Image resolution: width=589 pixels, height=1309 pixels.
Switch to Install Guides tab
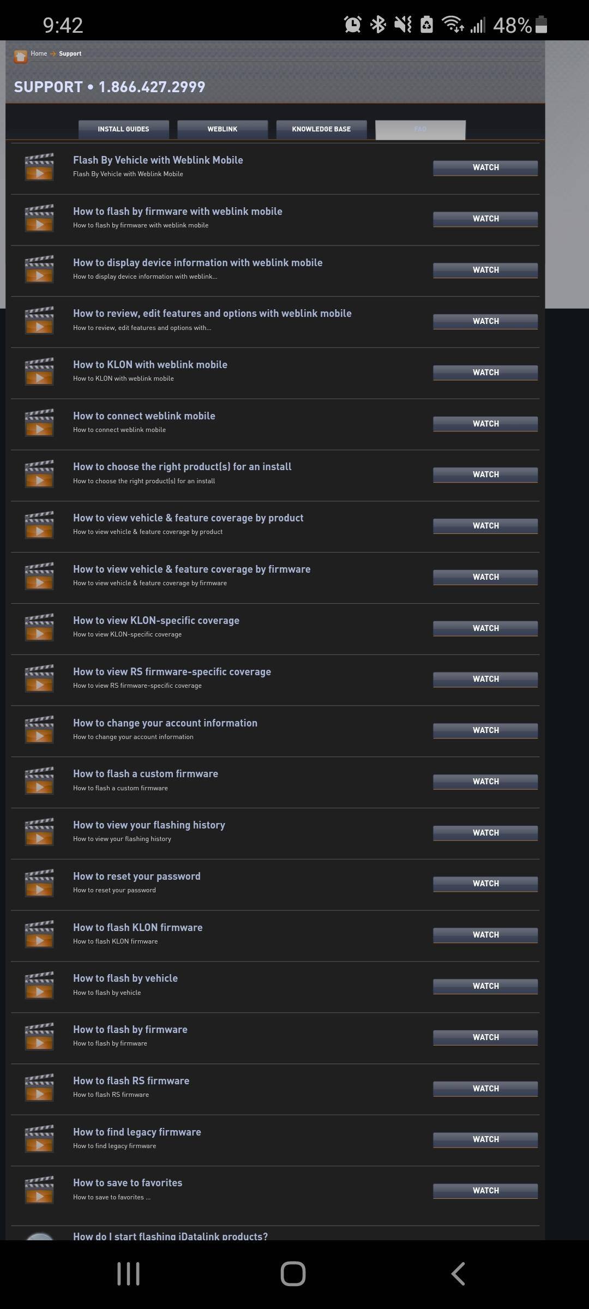[123, 129]
